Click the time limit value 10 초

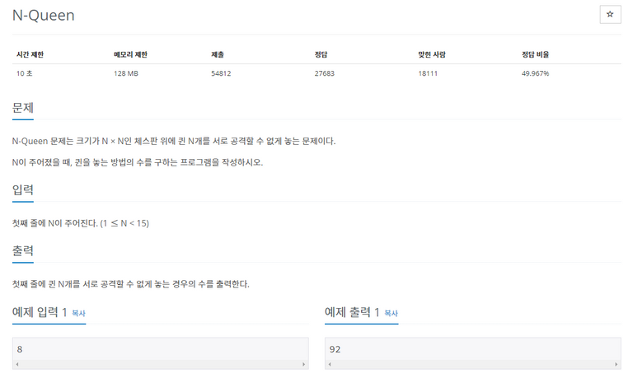[x=25, y=73]
